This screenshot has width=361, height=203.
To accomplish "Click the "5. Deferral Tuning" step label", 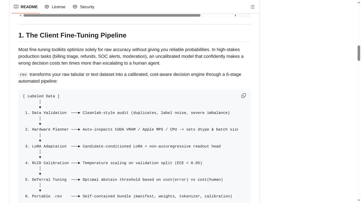I will pyautogui.click(x=46, y=180).
